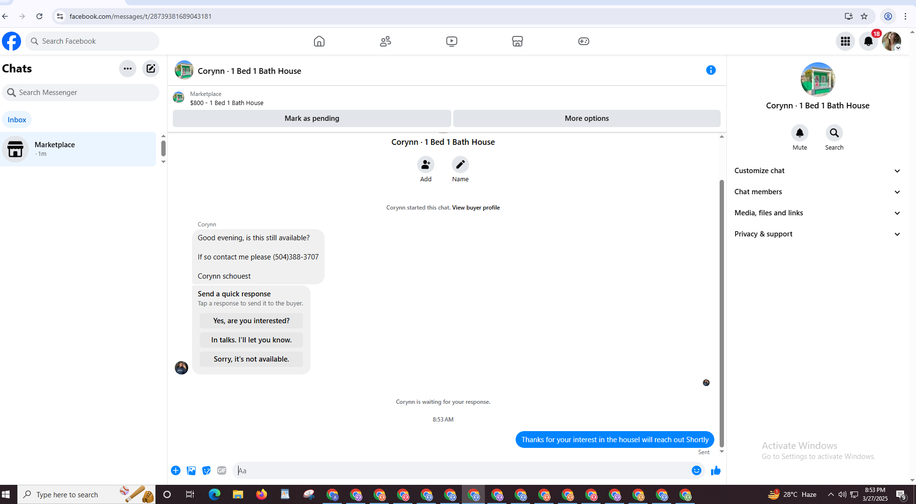Expand Chat members section
Viewport: 916px width, 504px height.
click(x=818, y=192)
